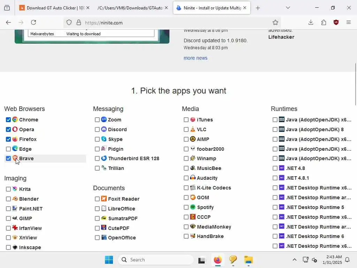
Task: Click the K-Lite Codecs label
Action: point(214,187)
